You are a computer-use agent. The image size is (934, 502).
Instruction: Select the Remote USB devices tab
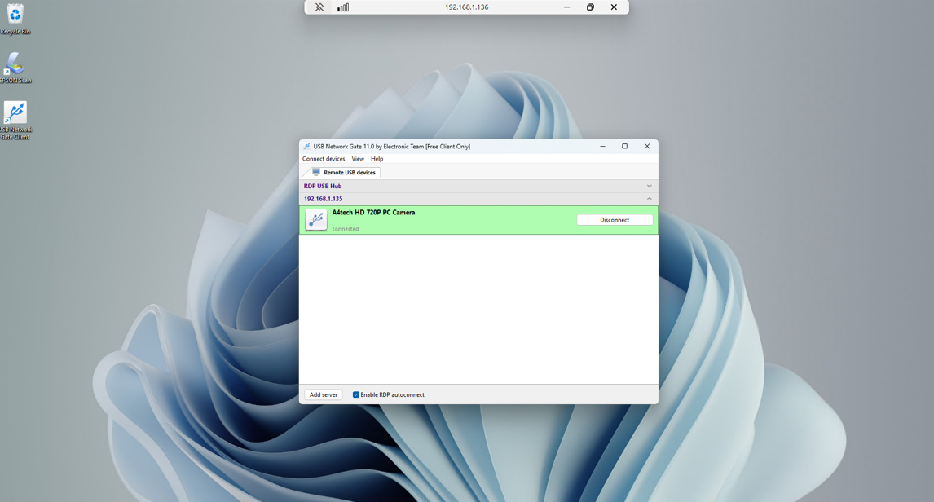pyautogui.click(x=345, y=172)
